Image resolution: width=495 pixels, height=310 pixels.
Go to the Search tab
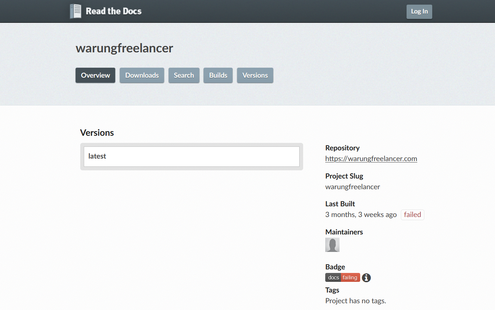(x=184, y=75)
